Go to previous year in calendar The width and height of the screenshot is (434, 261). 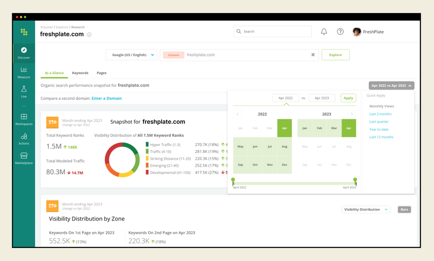(237, 114)
